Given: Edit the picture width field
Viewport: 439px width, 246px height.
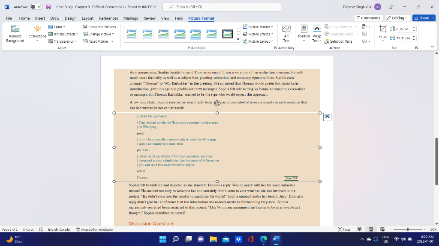Looking at the screenshot, I should point(403,38).
